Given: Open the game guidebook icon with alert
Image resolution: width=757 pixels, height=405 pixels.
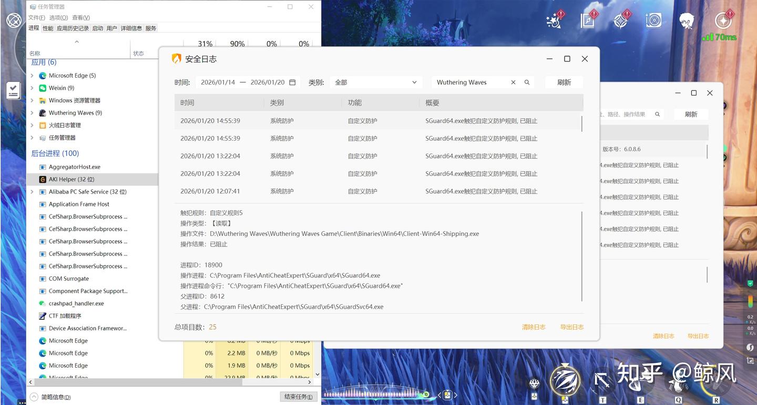Looking at the screenshot, I should pos(588,20).
